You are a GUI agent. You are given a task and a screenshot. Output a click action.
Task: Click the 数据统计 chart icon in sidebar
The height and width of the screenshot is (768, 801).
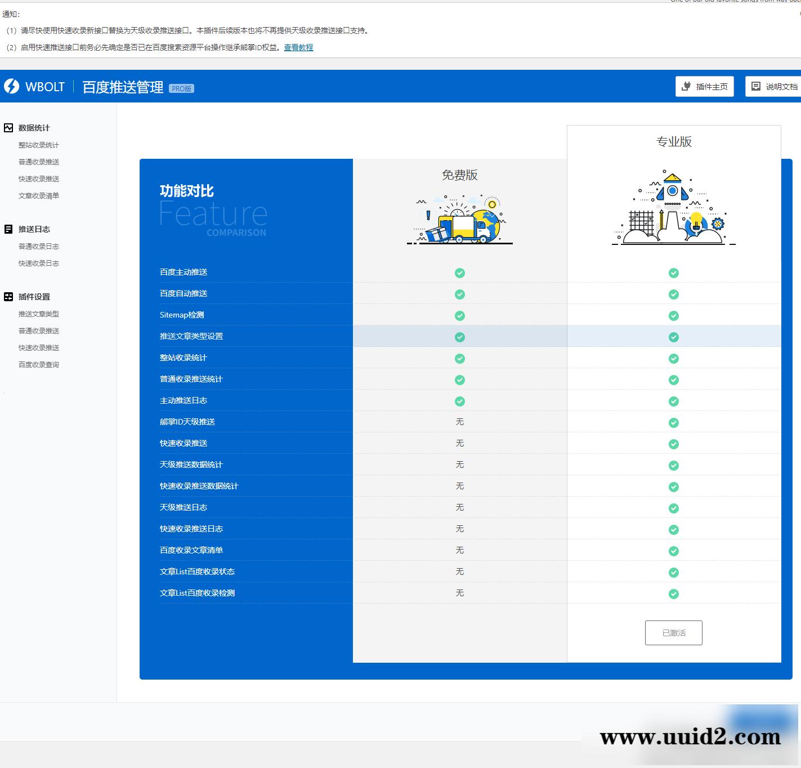[x=8, y=128]
